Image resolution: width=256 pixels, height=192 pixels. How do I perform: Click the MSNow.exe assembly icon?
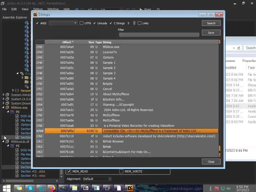click(x=7, y=107)
